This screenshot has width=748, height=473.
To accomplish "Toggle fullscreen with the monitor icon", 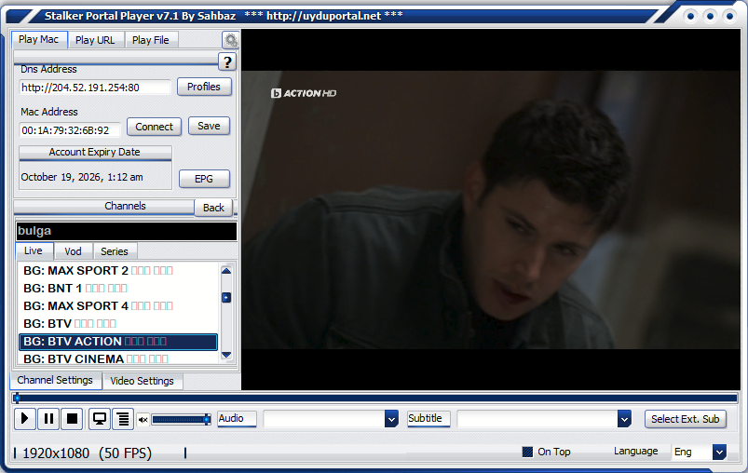I will [x=100, y=419].
